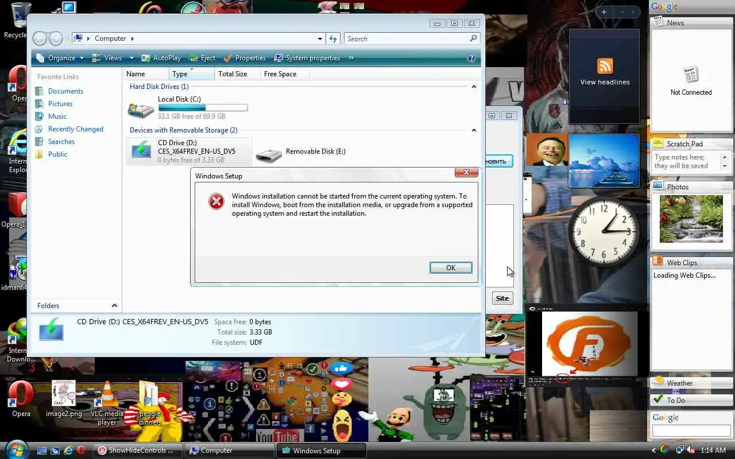Click the muted volume tray icon
Viewport: 735px width, 459px height.
[691, 450]
